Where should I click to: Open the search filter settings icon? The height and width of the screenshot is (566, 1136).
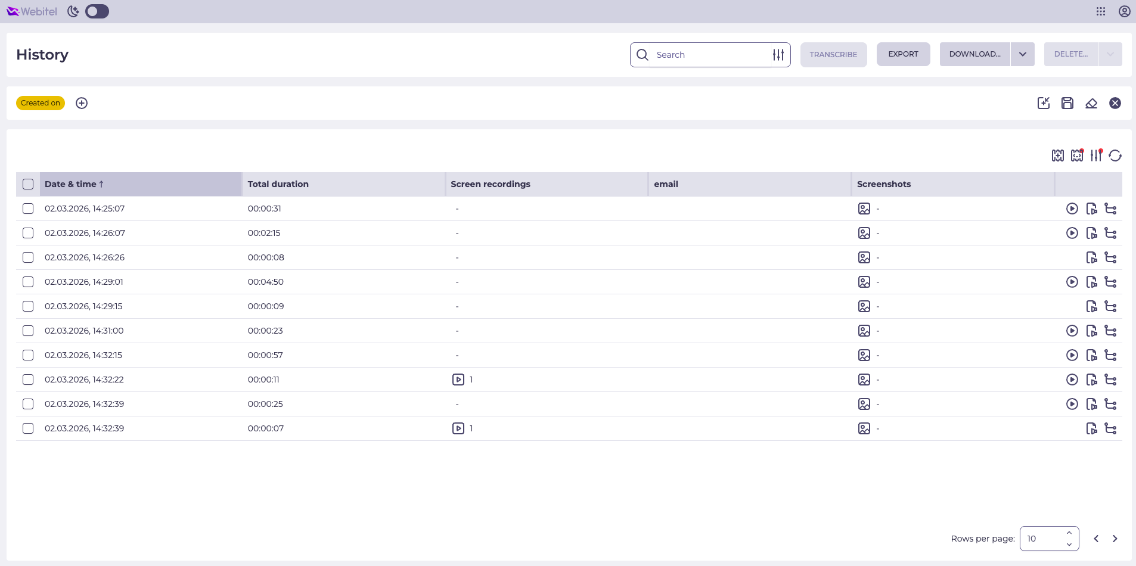pyautogui.click(x=778, y=55)
